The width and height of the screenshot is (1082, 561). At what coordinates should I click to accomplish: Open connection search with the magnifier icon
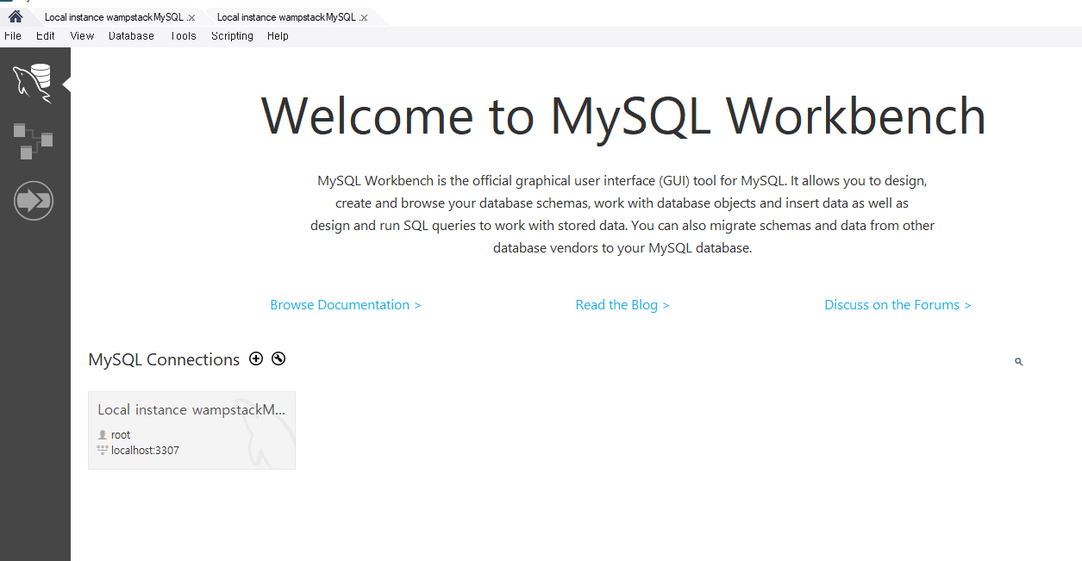(x=1018, y=361)
